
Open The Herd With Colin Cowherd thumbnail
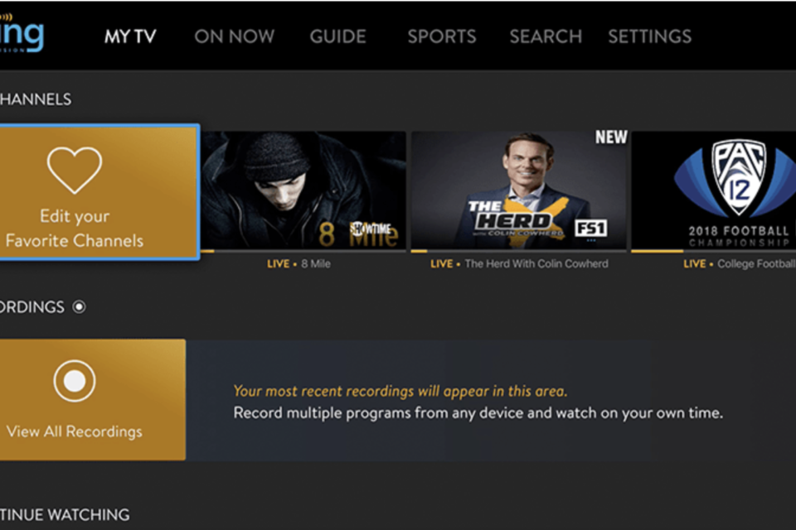(x=519, y=190)
